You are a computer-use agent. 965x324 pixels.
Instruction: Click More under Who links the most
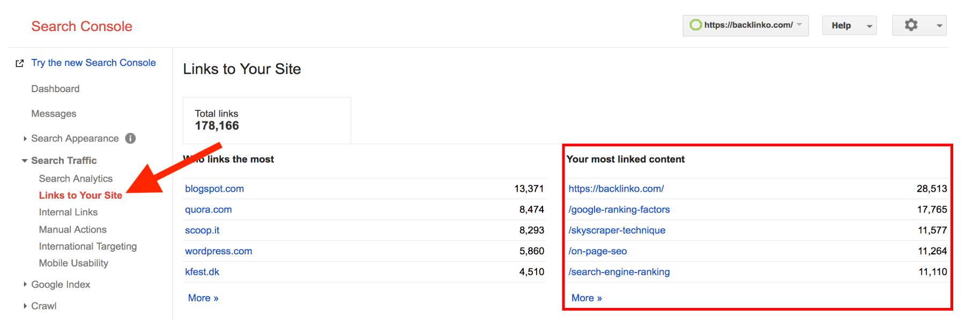(203, 298)
